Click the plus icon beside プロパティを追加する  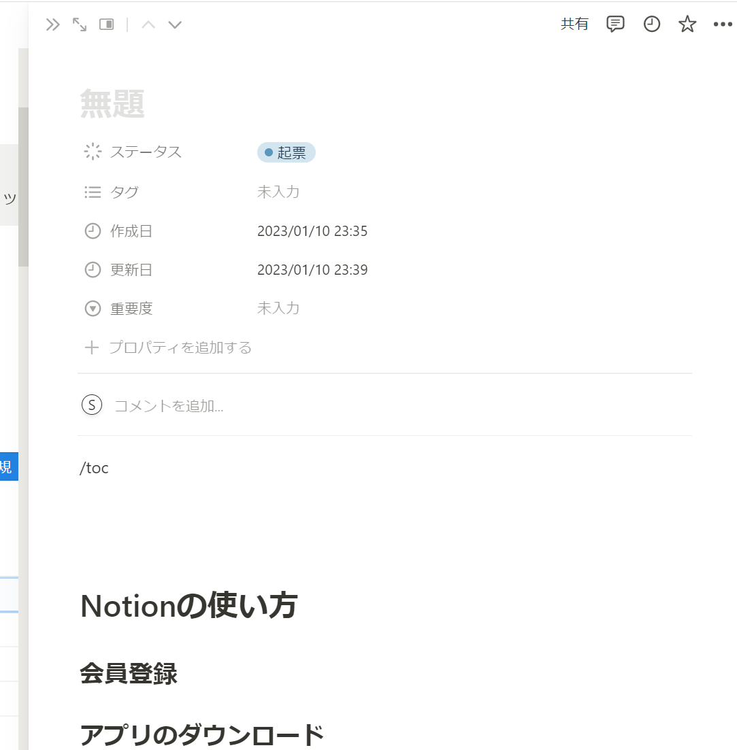(91, 347)
